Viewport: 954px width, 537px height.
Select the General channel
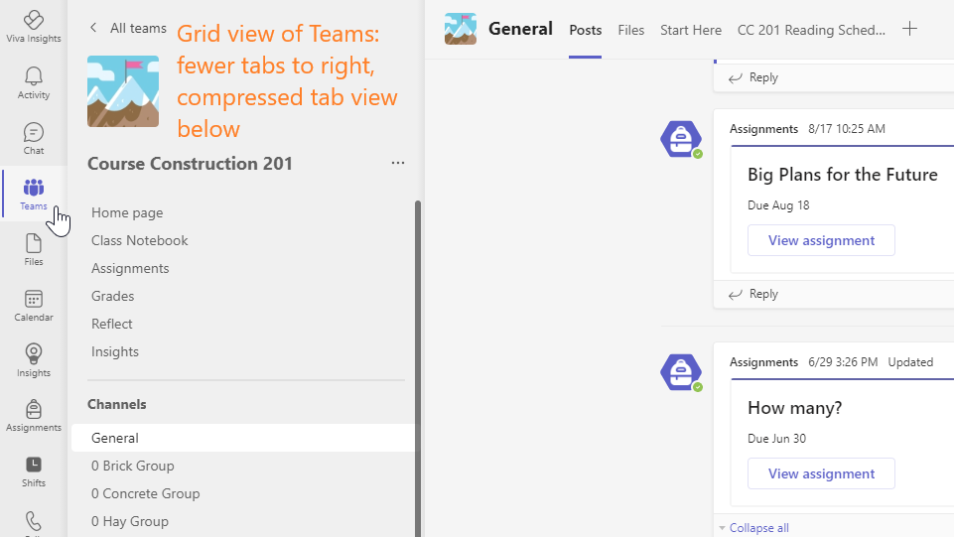click(x=243, y=438)
